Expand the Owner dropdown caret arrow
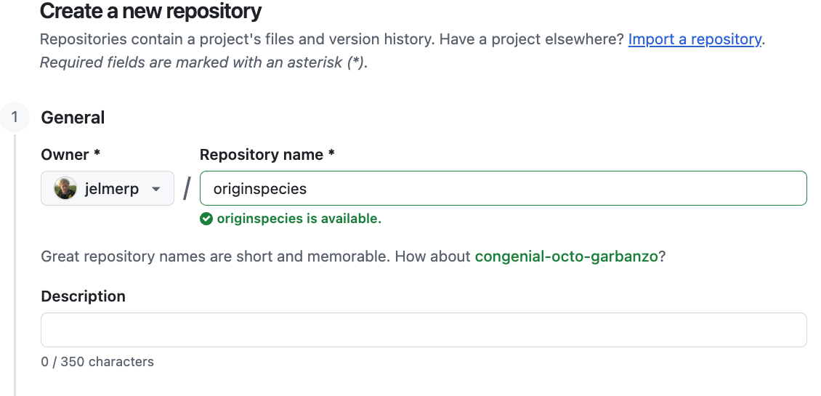 (155, 190)
